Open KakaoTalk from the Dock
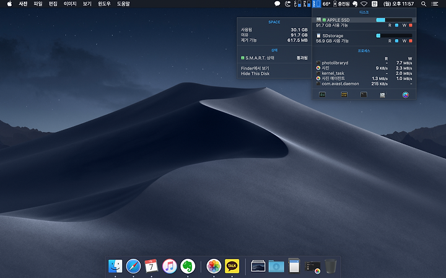This screenshot has width=446, height=278. point(232,266)
